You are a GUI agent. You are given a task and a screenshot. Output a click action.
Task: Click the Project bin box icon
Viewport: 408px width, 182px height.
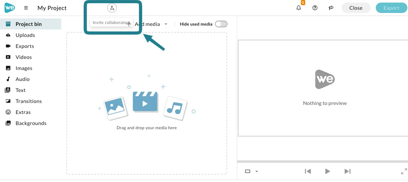[x=8, y=24]
